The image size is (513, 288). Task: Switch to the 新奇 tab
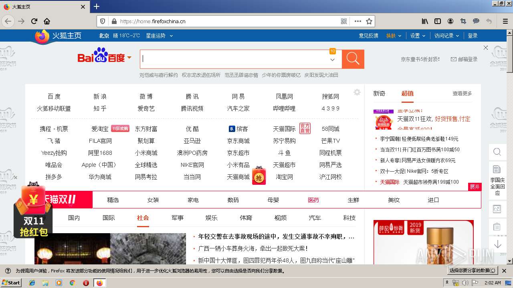379,93
